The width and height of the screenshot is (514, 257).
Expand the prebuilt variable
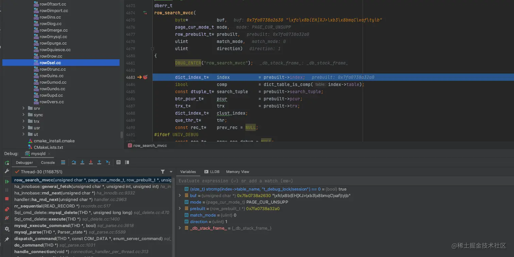click(180, 208)
